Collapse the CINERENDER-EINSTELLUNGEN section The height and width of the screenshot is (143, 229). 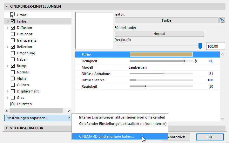click(x=7, y=6)
